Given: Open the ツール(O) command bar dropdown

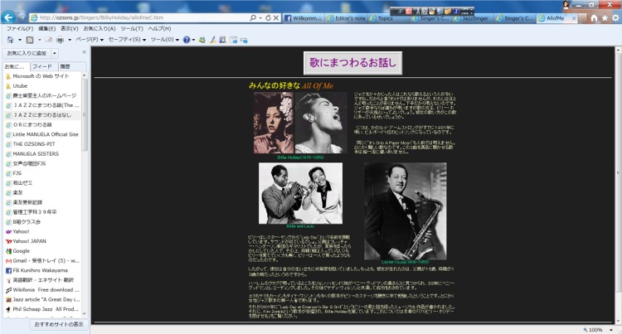Looking at the screenshot, I should click(165, 40).
